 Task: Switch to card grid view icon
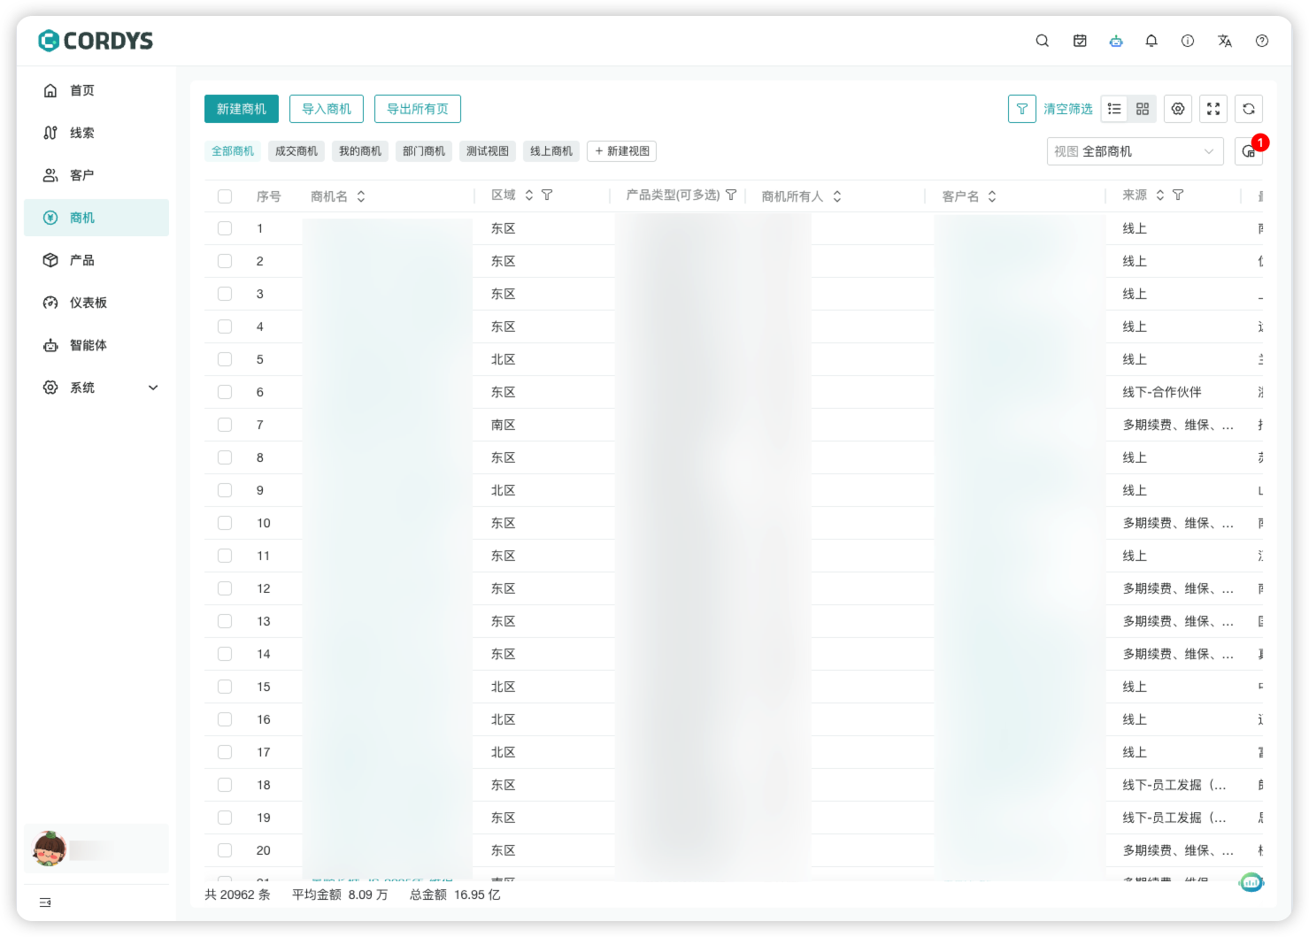coord(1143,109)
